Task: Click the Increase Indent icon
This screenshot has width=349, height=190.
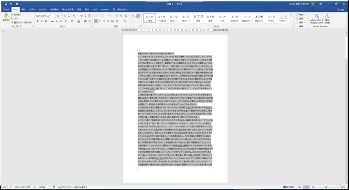Action: (121, 16)
